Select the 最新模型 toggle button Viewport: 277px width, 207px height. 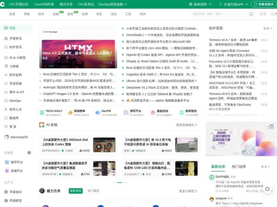coord(76,191)
